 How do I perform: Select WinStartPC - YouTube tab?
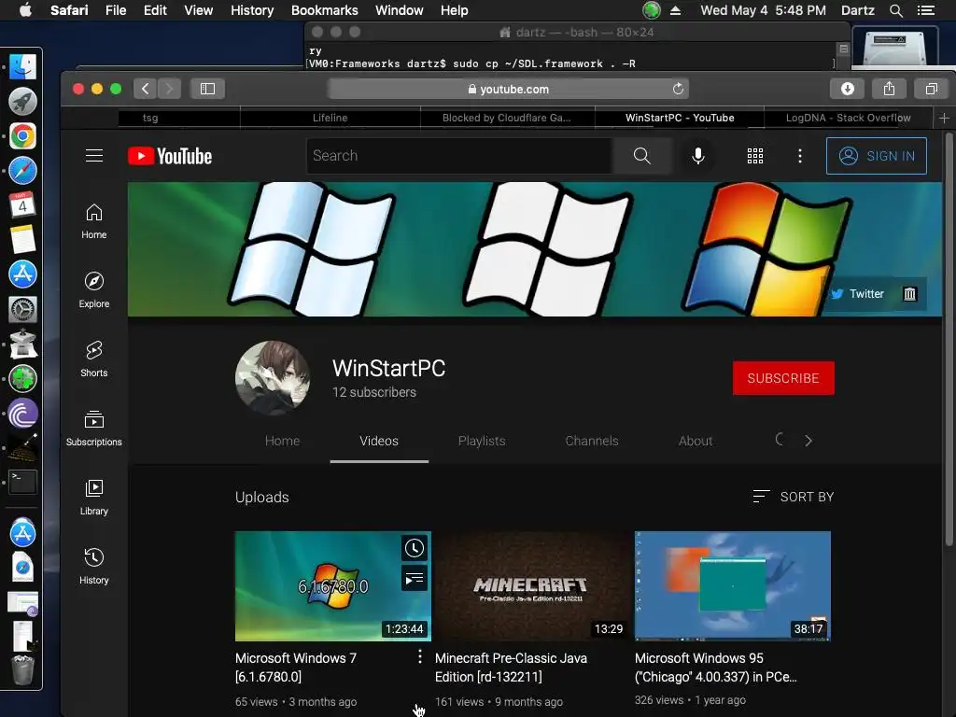point(680,118)
